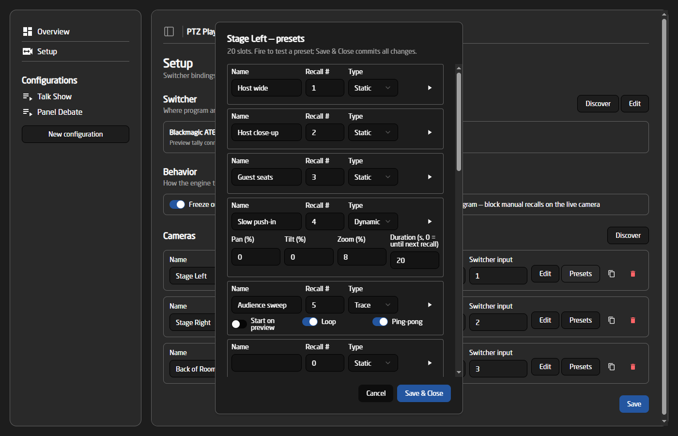Focus the Recall # field showing 5
This screenshot has height=436, width=678.
coord(325,305)
